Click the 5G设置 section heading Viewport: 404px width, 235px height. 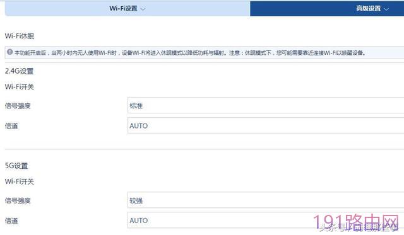tap(16, 166)
